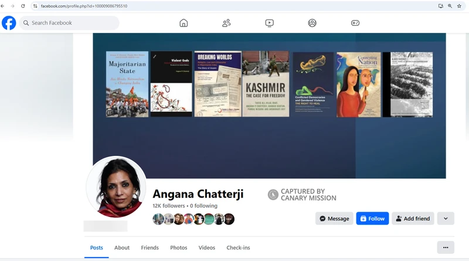The image size is (469, 261).
Task: Switch to the Check-ins tab
Action: (x=238, y=248)
